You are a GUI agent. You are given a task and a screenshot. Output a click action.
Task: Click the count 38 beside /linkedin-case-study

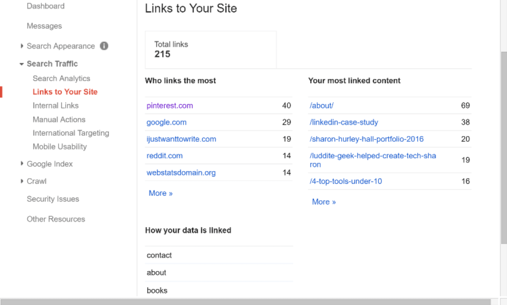pos(465,122)
